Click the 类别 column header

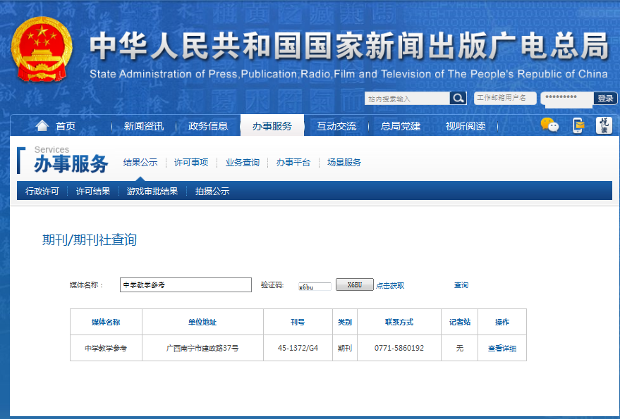tap(345, 323)
